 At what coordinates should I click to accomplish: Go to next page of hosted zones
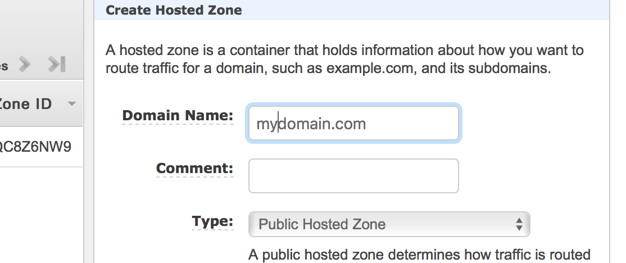click(x=24, y=65)
